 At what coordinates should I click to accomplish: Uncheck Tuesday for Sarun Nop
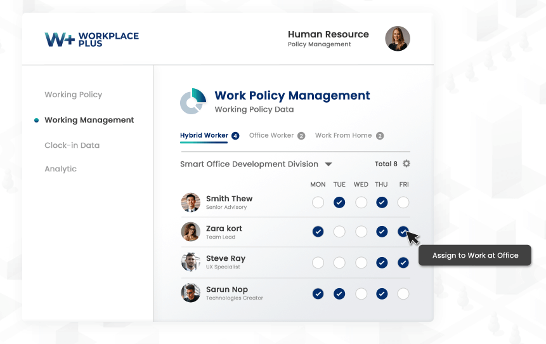click(x=339, y=293)
